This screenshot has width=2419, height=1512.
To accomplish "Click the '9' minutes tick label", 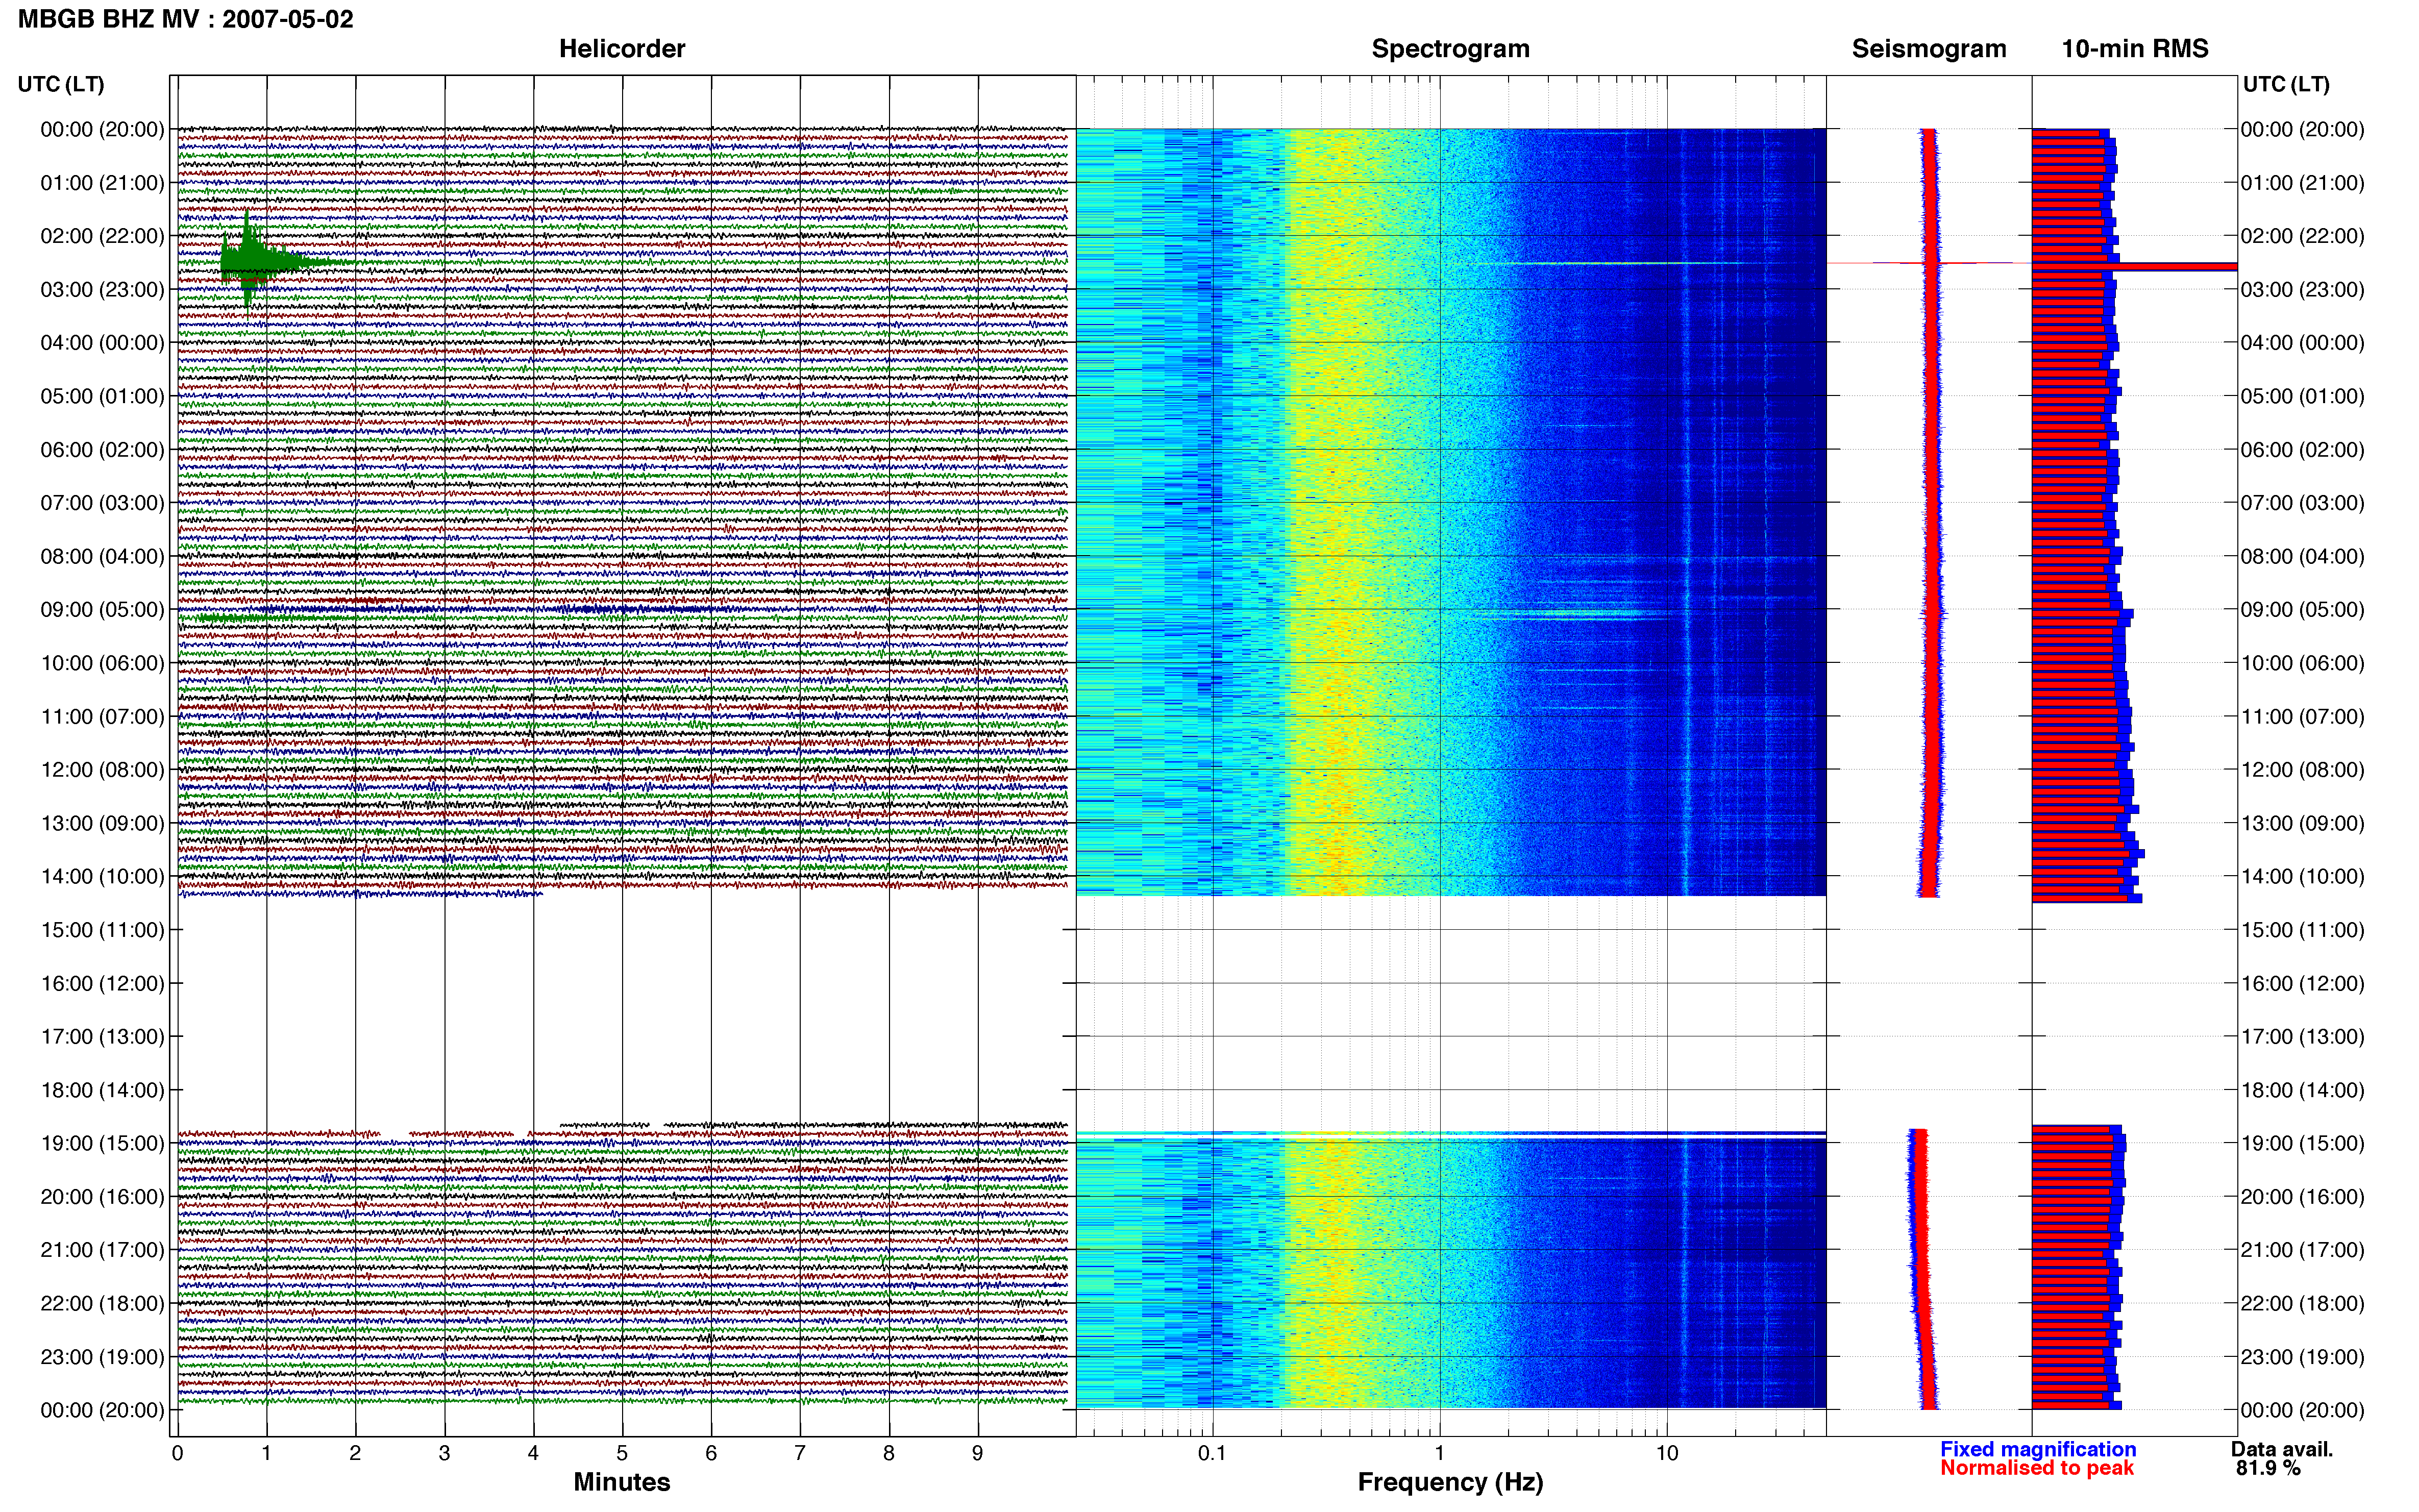I will (978, 1453).
